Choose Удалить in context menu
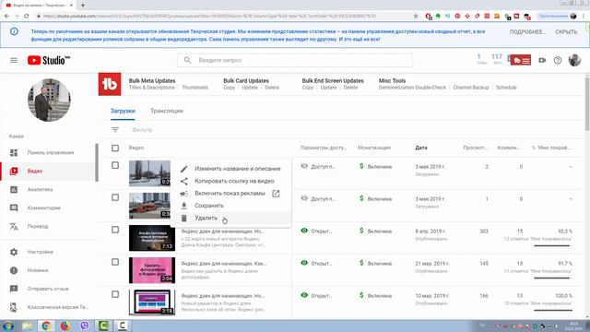This screenshot has width=590, height=332. click(230, 218)
